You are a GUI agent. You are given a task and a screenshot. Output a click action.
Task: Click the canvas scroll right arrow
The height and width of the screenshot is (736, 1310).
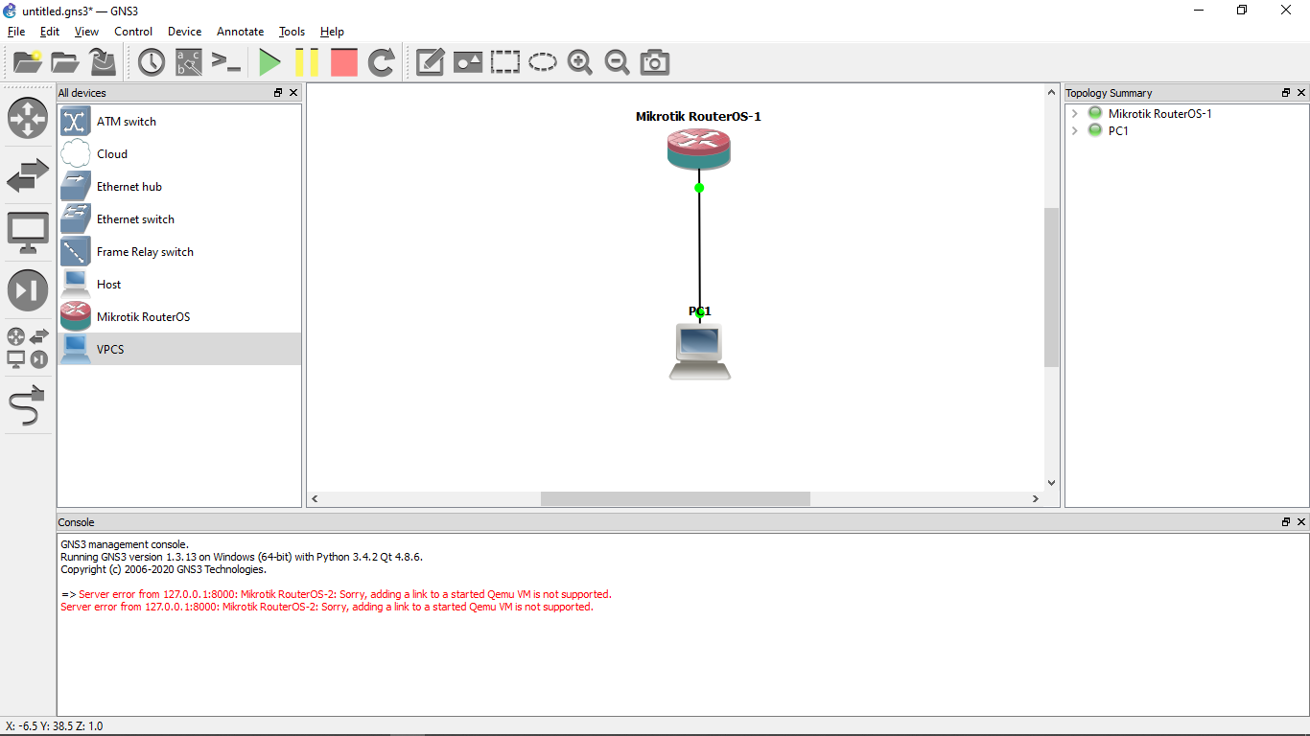pos(1036,499)
